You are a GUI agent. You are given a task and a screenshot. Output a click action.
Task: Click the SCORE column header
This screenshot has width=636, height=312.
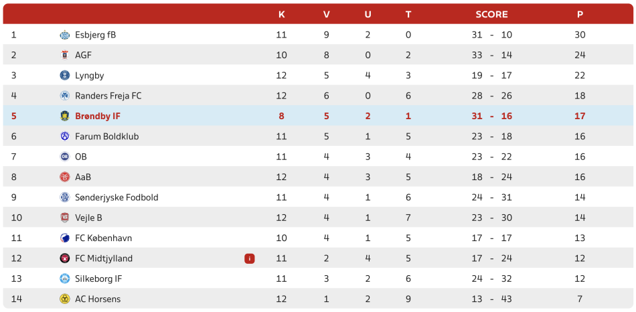pyautogui.click(x=491, y=14)
